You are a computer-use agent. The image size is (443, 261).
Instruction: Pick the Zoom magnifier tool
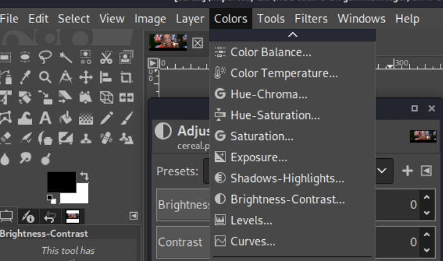click(x=45, y=77)
